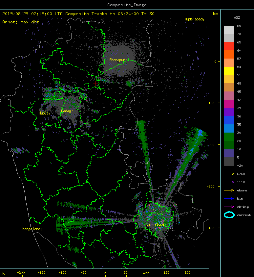254x277 pixels.
Task: Click the Hyderabad city label
Action: pos(195,19)
